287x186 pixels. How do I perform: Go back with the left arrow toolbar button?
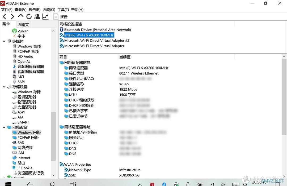click(x=5, y=17)
